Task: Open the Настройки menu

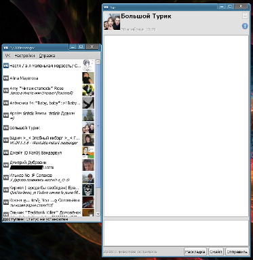Action: pos(24,56)
